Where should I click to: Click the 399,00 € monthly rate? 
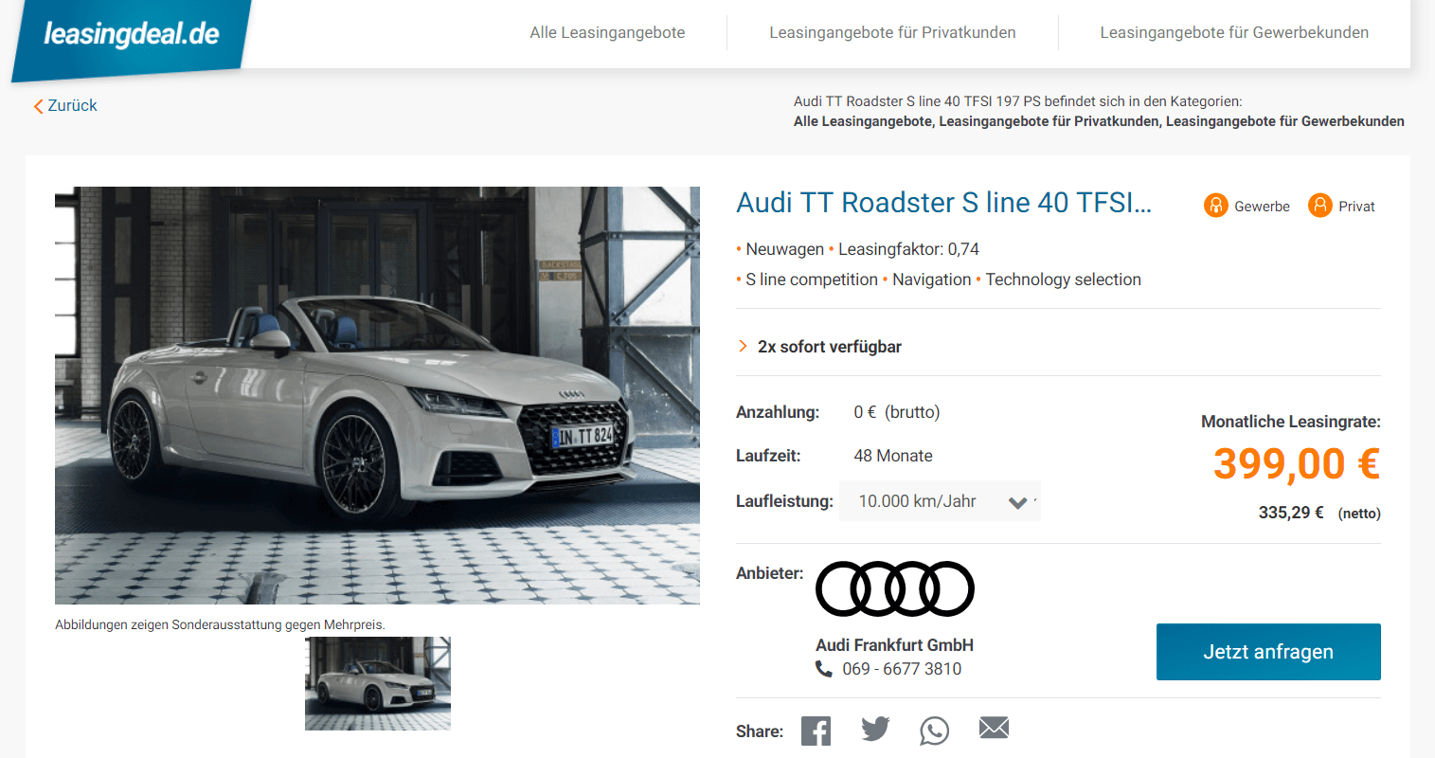(1297, 464)
